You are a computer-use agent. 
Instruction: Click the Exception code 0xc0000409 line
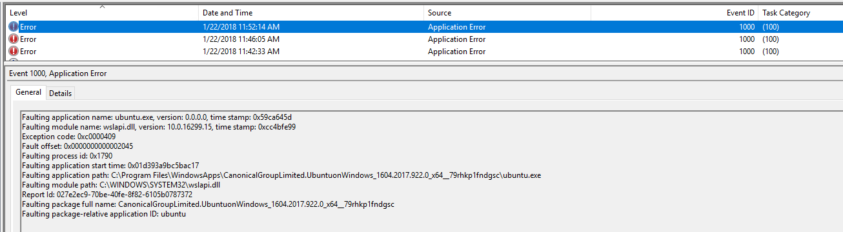pyautogui.click(x=69, y=137)
